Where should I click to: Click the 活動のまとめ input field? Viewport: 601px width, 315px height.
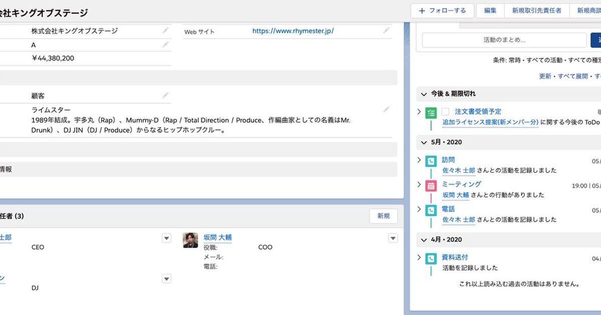[504, 40]
